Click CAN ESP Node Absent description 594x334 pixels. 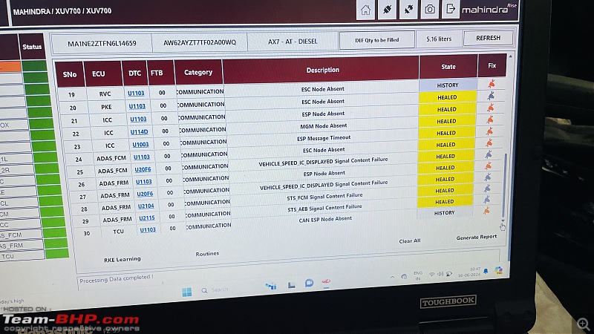coord(325,220)
